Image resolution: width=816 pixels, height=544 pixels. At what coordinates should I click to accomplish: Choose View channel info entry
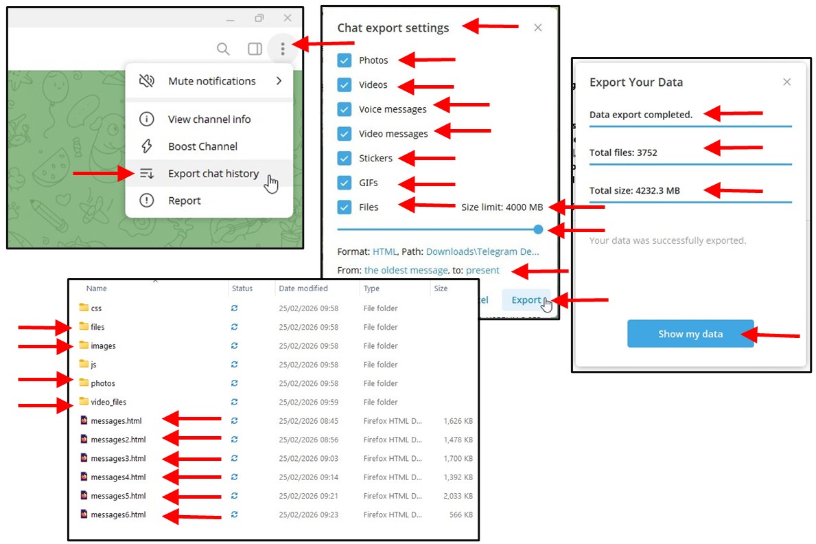209,120
